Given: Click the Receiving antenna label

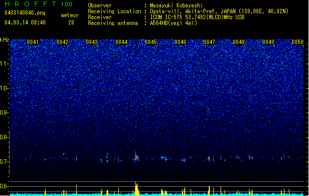Looking at the screenshot, I should click(x=113, y=23).
